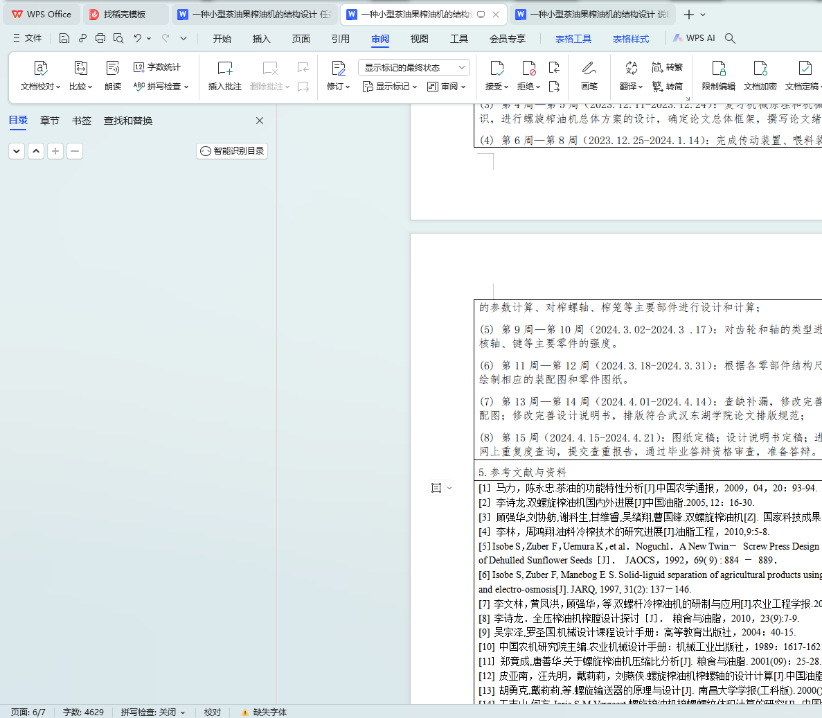This screenshot has width=822, height=718.
Task: Open WPS AI assistant
Action: pyautogui.click(x=694, y=38)
